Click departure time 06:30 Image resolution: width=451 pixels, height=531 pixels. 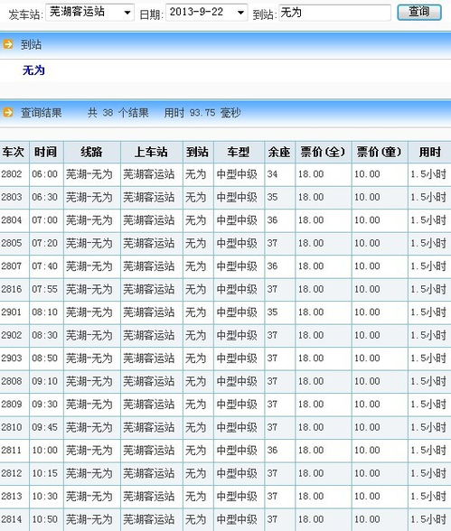[x=44, y=197]
